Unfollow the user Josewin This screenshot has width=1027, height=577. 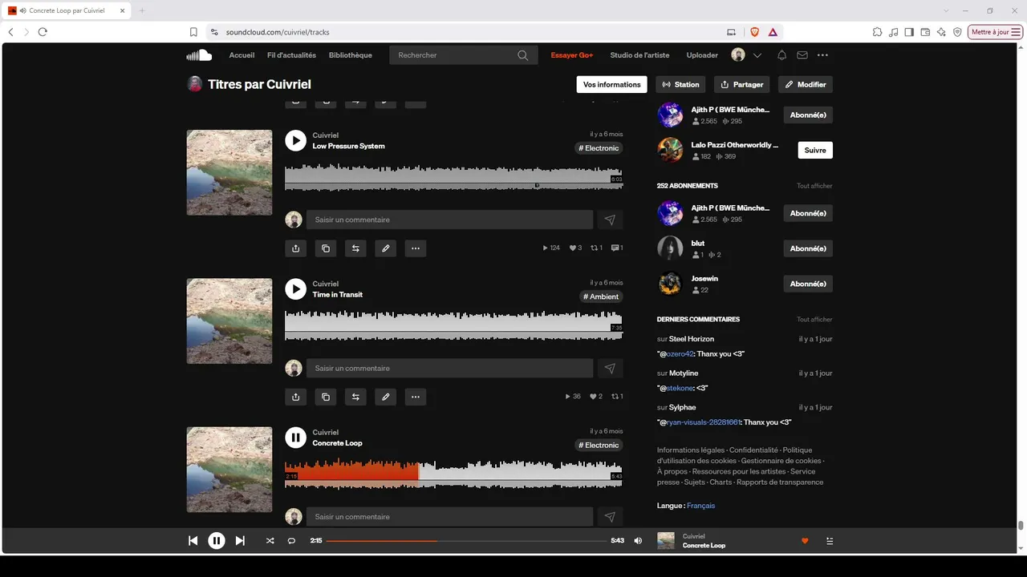pyautogui.click(x=808, y=284)
